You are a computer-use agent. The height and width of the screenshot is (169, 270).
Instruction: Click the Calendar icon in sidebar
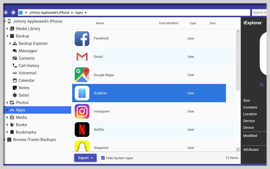click(15, 80)
